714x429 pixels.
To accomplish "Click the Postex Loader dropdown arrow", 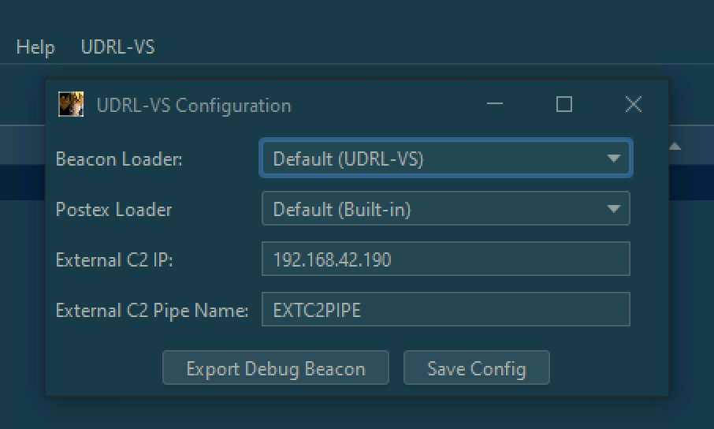I will 613,209.
